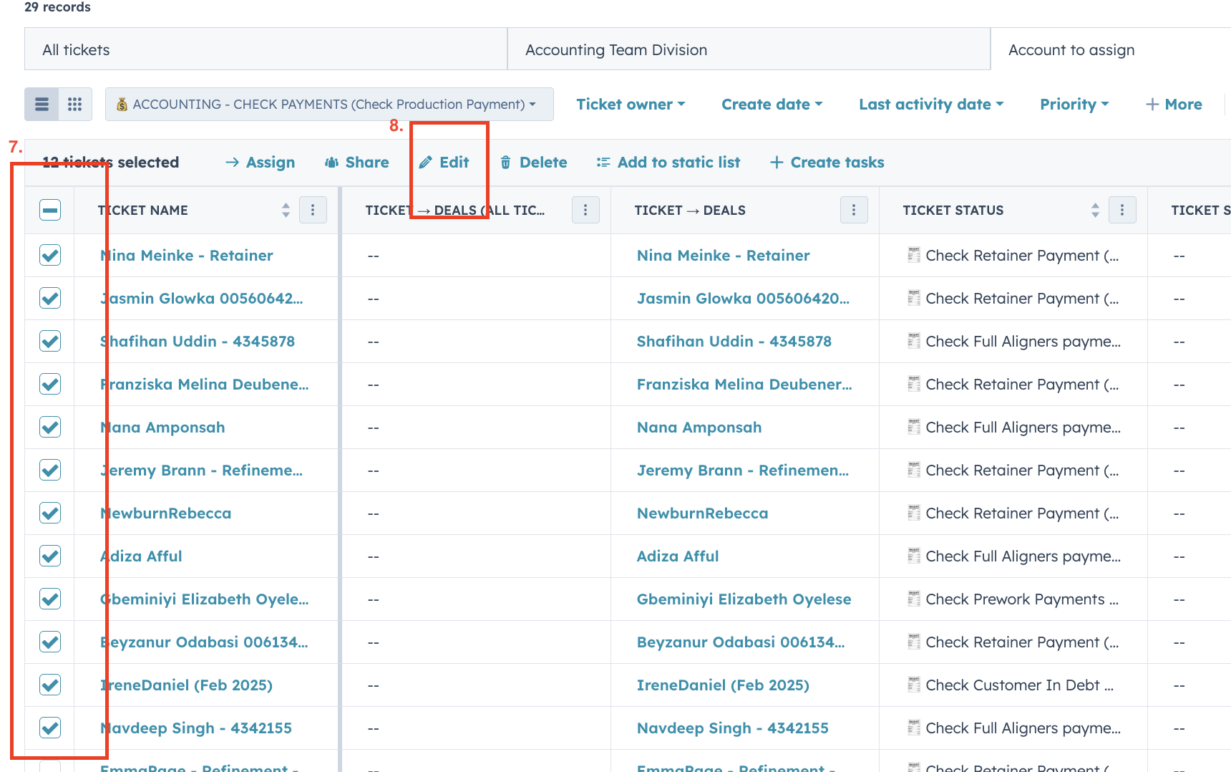1231x772 pixels.
Task: Switch to board grid view icon
Action: (x=74, y=105)
